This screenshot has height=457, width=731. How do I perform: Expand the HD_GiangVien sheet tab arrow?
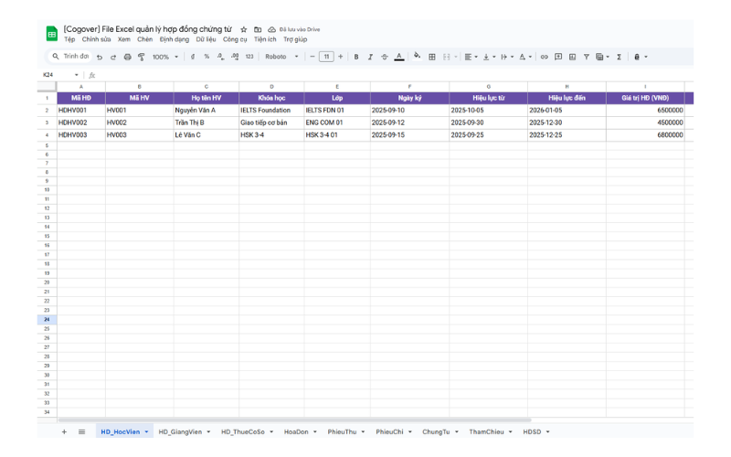coord(208,431)
